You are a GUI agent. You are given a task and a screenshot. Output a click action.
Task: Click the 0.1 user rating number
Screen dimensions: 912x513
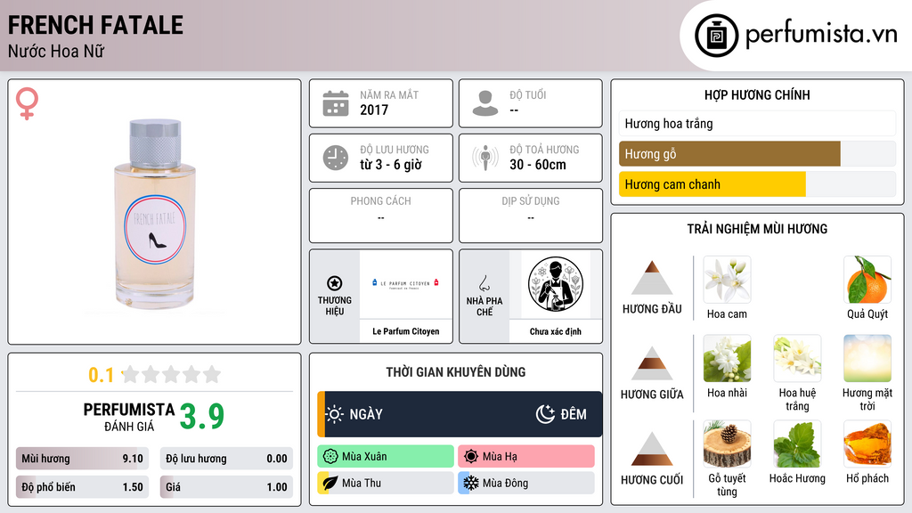click(102, 375)
